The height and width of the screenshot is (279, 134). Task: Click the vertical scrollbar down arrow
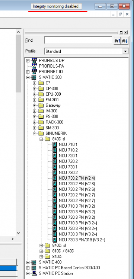[18, 233]
